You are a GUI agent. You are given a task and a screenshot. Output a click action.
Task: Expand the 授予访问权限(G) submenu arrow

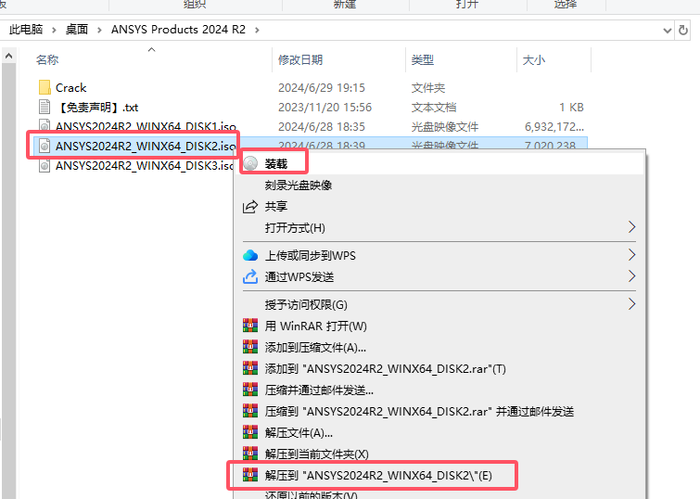[632, 304]
